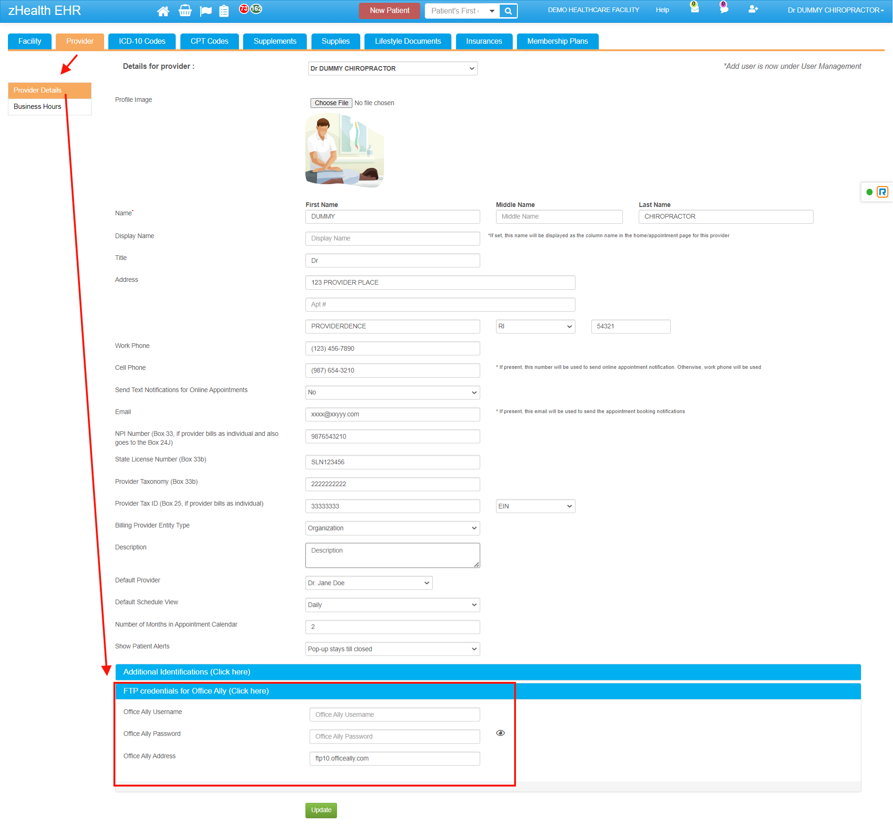Focus the Display Name field
The image size is (893, 827).
point(393,239)
